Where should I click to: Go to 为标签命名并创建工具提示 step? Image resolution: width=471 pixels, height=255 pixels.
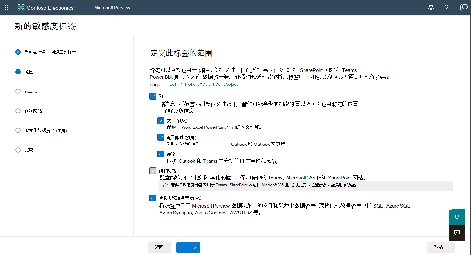point(50,52)
